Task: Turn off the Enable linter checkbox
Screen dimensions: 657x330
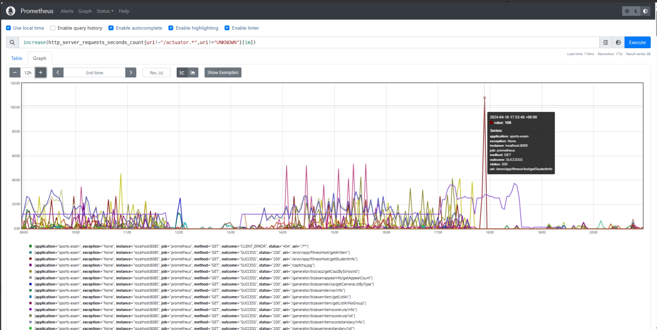Action: 227,28
